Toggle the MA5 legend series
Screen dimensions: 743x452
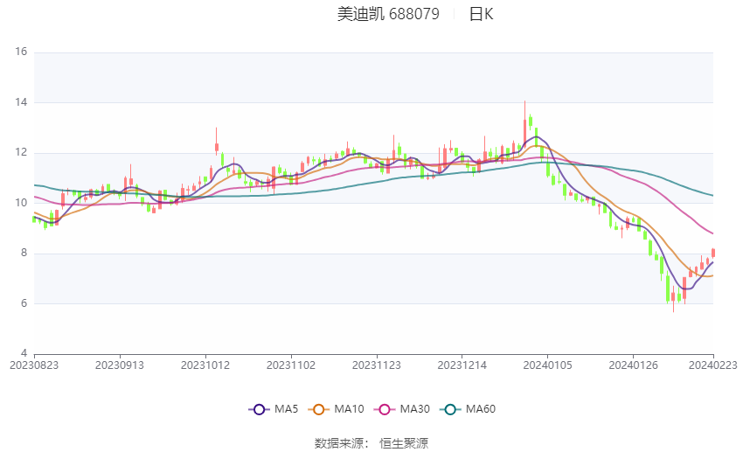click(274, 409)
